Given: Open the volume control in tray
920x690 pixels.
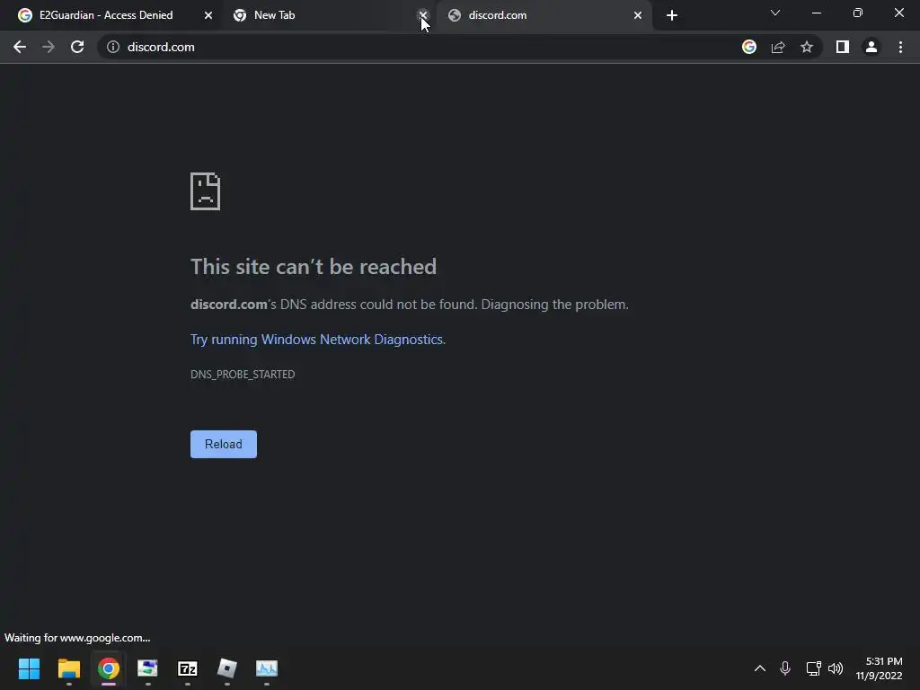Looking at the screenshot, I should pyautogui.click(x=836, y=668).
